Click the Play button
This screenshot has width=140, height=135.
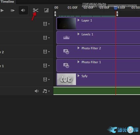(x=2, y=11)
